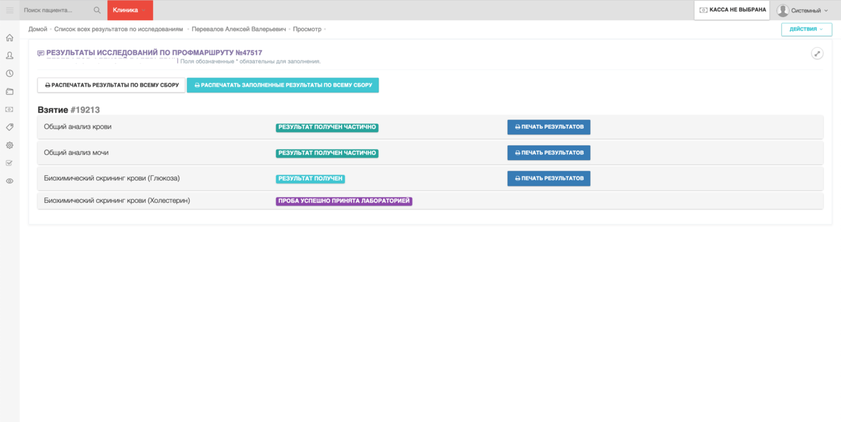Select Биохимический скрининг крови (Глюкоза) text

click(112, 178)
